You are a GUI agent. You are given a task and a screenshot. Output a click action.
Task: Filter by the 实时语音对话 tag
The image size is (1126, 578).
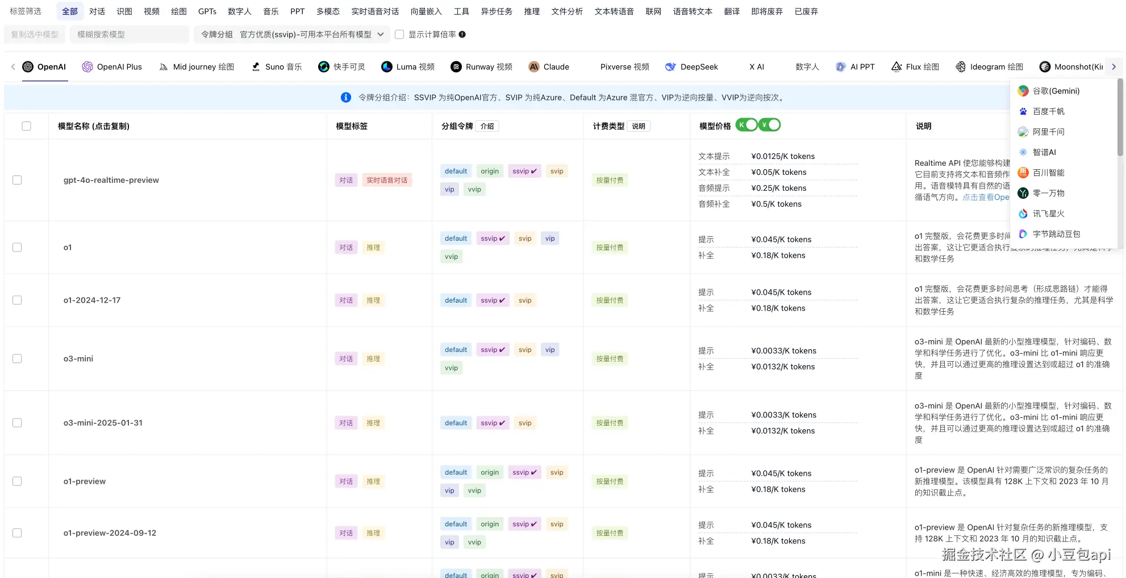[x=375, y=11]
